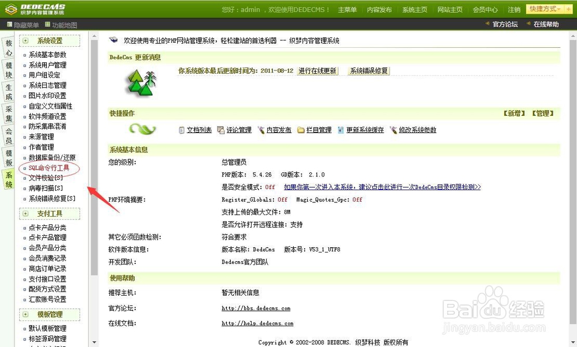Open 系统日志管理 in sidebar

[x=47, y=85]
